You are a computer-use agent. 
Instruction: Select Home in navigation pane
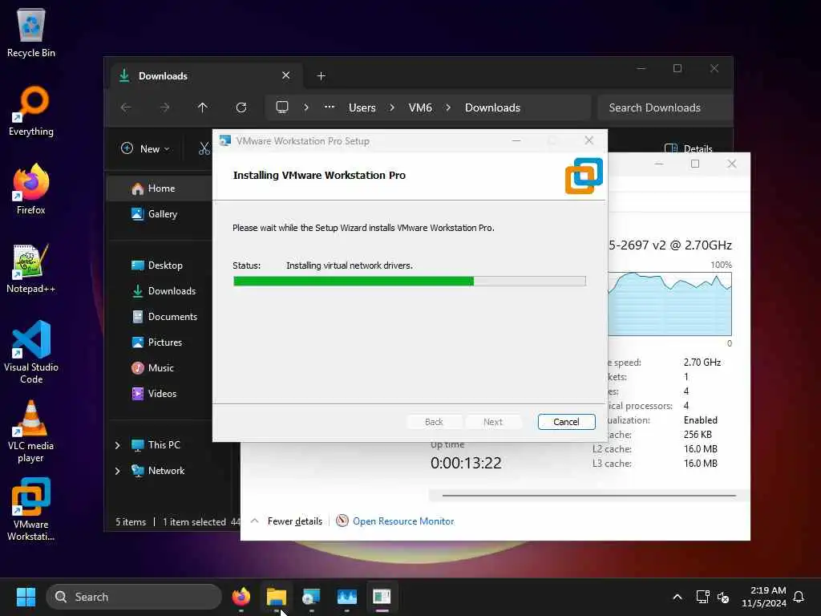pyautogui.click(x=160, y=188)
